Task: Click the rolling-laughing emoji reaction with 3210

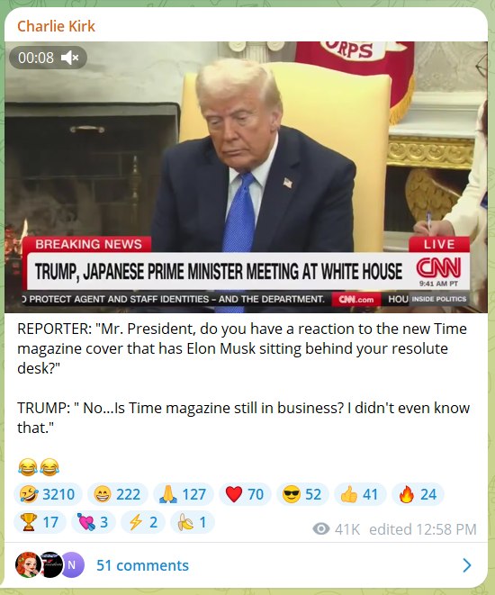Action: point(48,494)
